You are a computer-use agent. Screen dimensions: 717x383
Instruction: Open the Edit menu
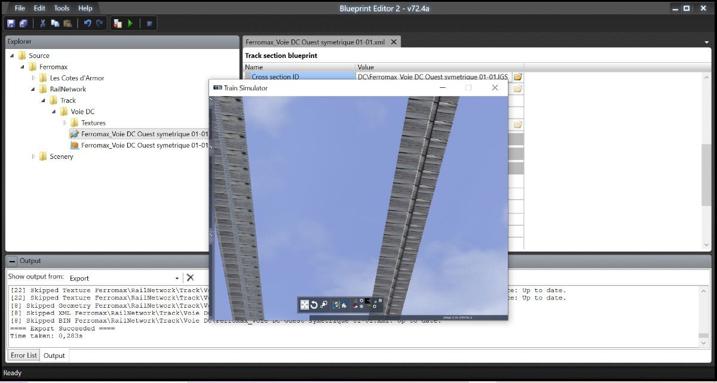click(x=39, y=8)
